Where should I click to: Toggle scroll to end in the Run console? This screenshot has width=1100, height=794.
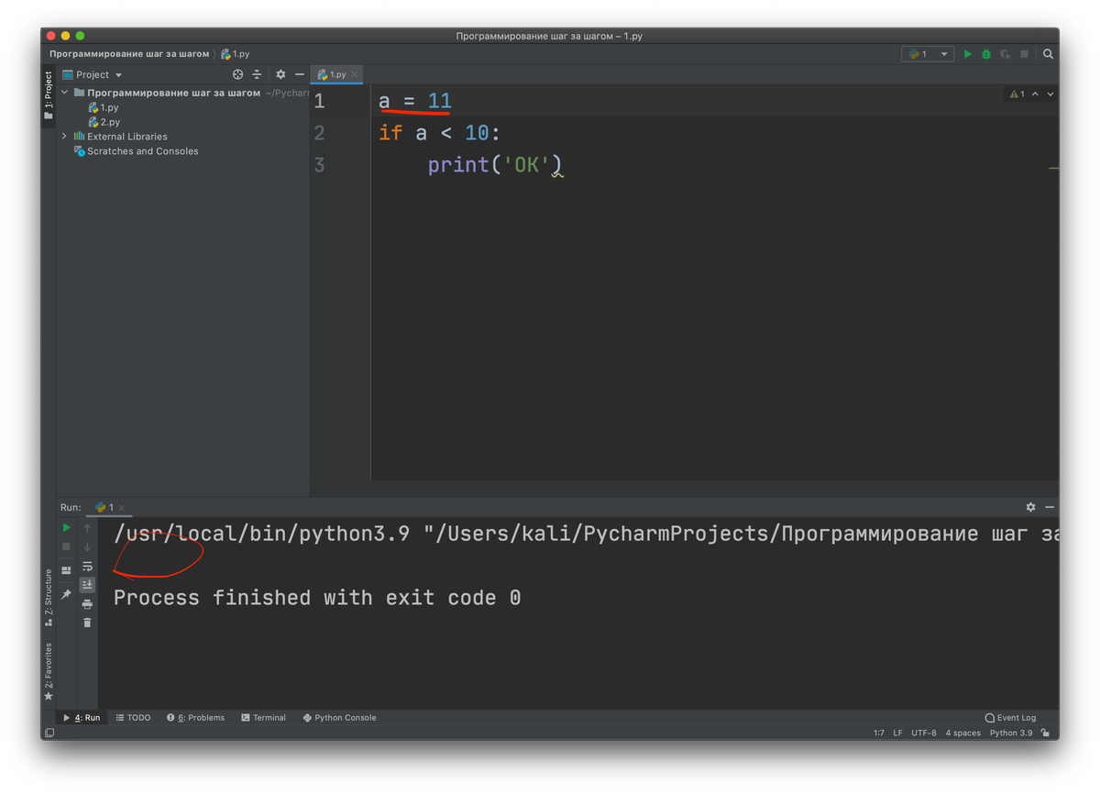87,584
